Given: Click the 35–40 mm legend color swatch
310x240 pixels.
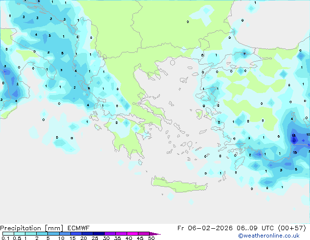Looking at the screenshot, I should (121, 234).
